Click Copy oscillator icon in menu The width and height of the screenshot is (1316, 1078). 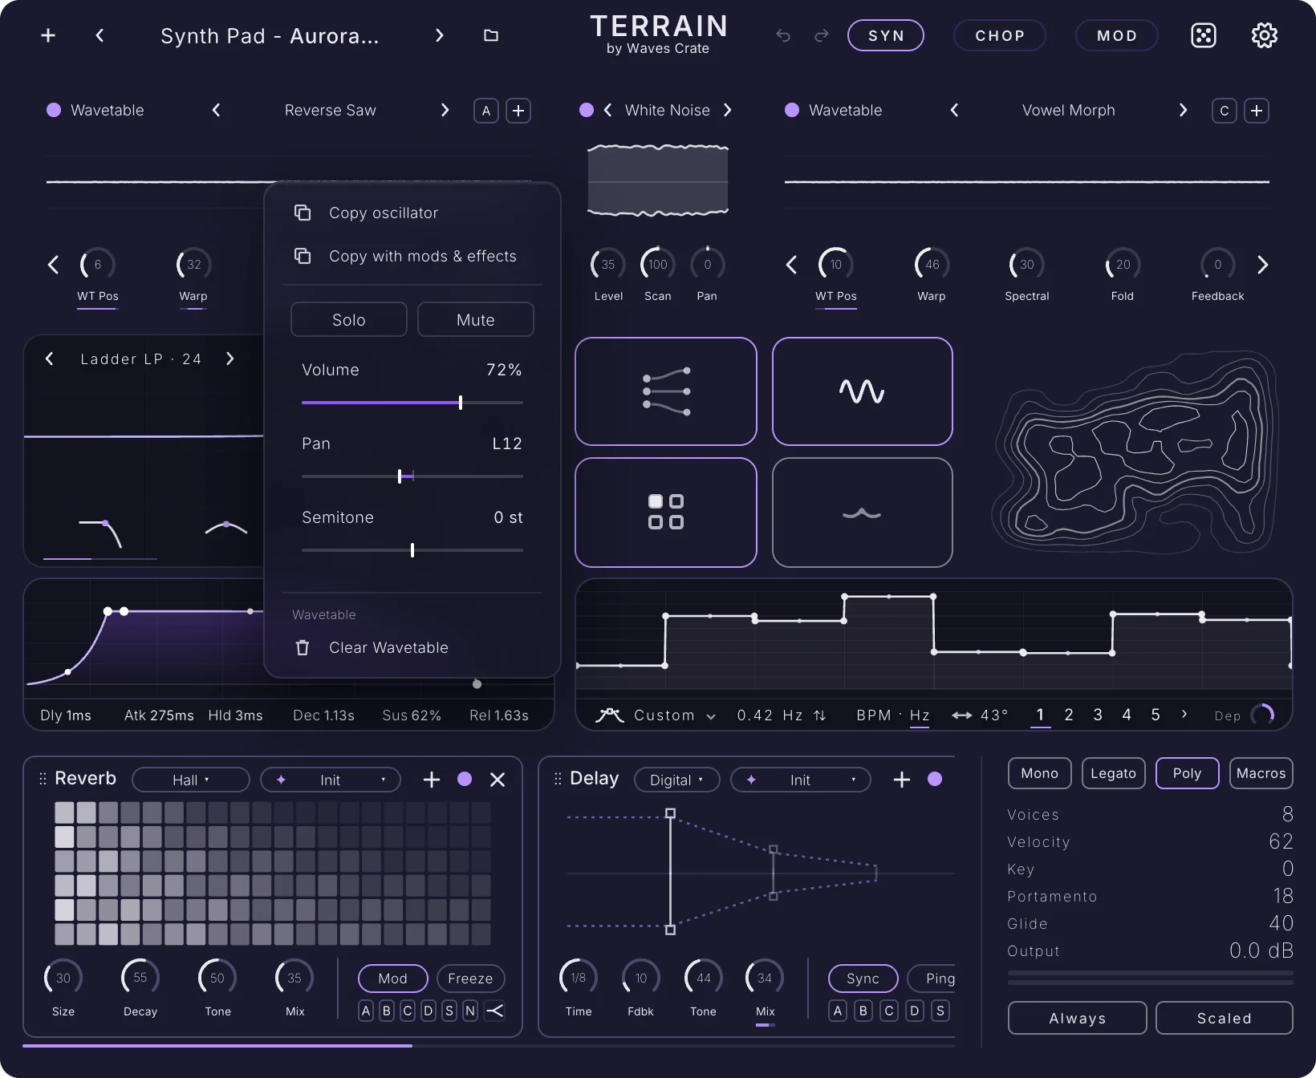[303, 213]
